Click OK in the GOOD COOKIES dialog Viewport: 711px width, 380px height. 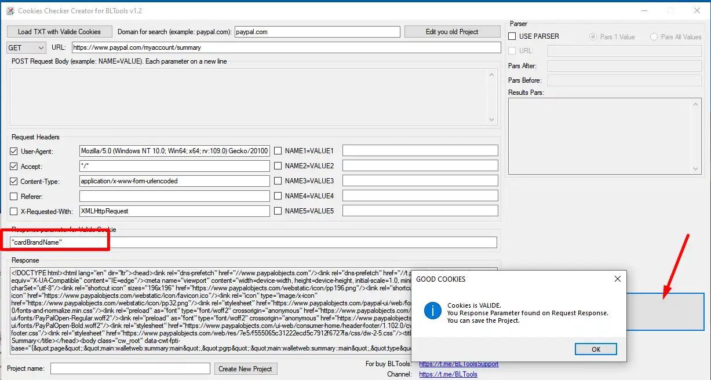(596, 349)
